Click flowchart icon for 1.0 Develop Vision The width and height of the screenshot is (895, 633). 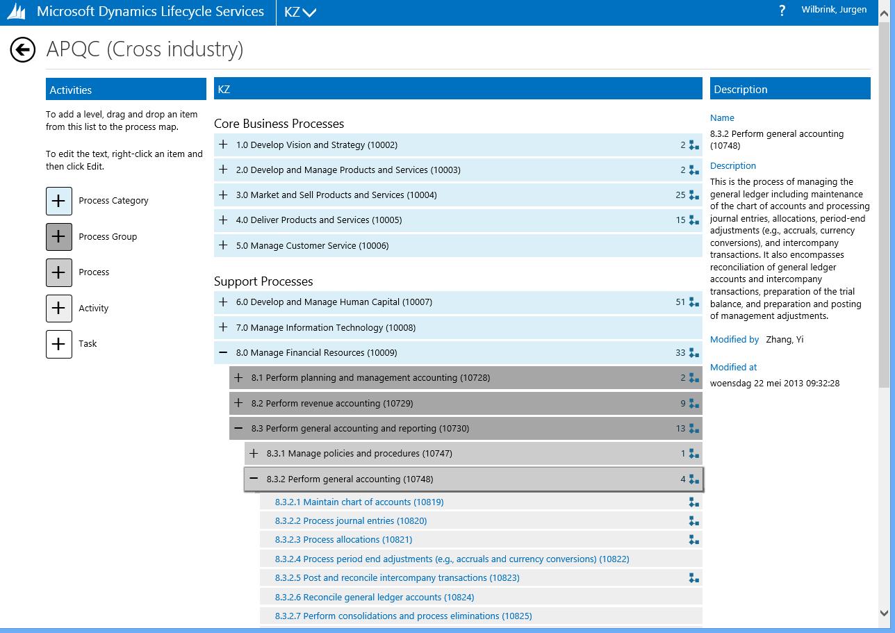[x=693, y=145]
